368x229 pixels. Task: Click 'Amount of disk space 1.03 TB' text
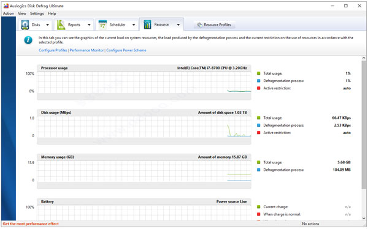click(x=222, y=113)
